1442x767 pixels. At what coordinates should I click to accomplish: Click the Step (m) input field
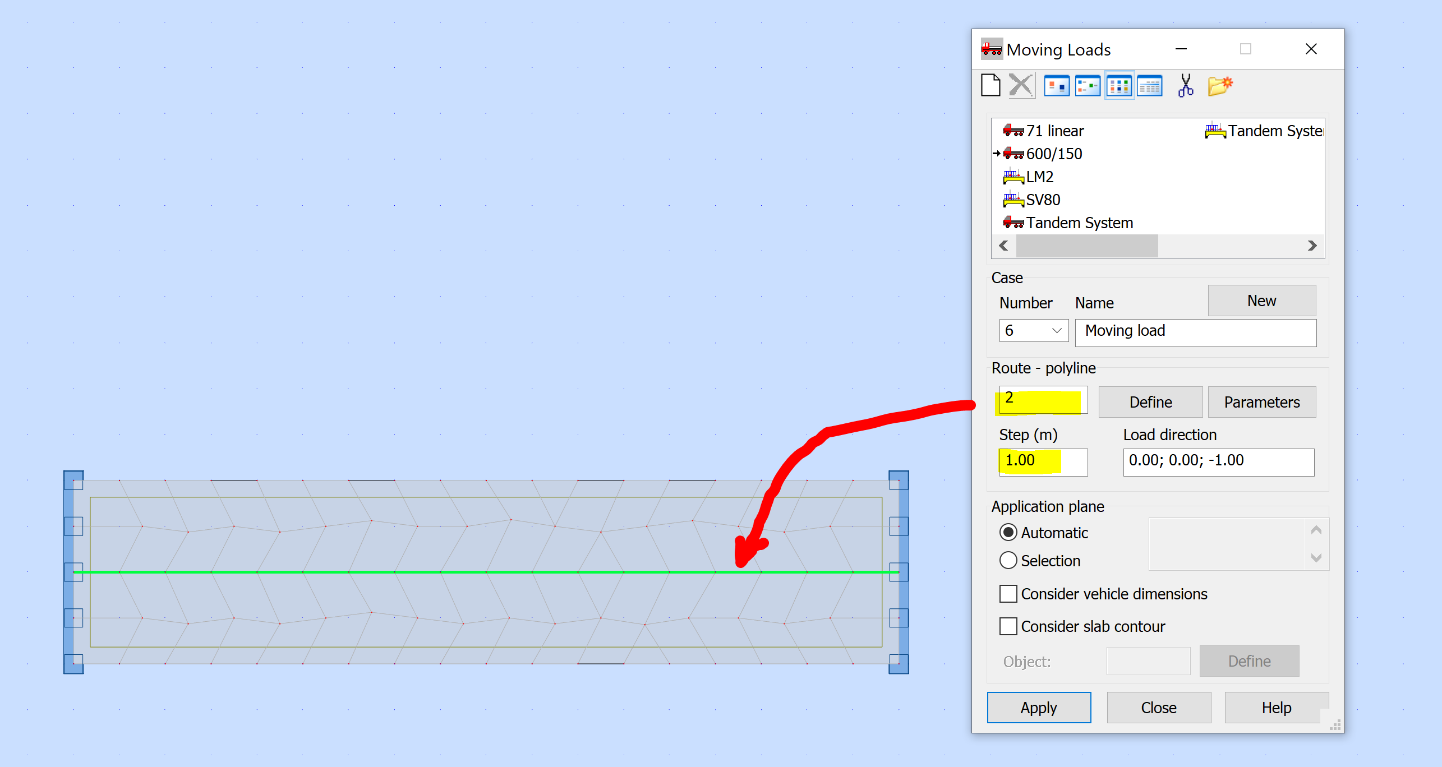(x=1043, y=461)
